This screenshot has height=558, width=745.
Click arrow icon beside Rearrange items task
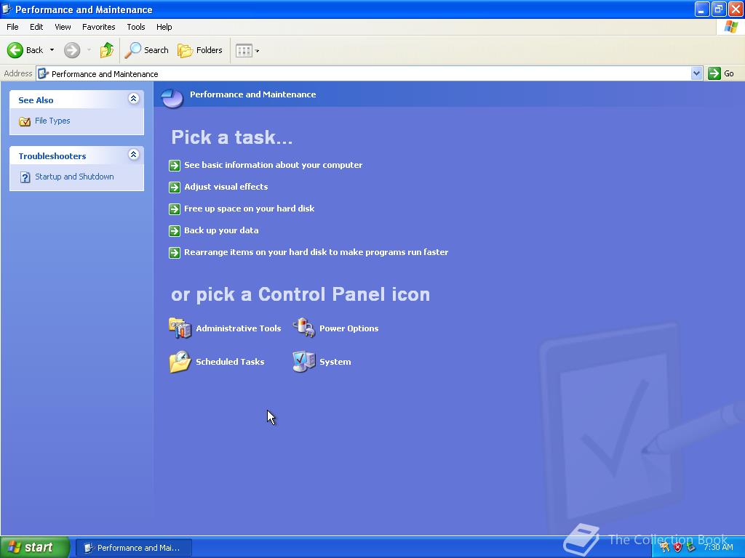(x=175, y=252)
